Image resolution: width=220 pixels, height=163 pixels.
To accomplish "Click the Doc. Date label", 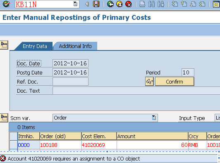I will pyautogui.click(x=29, y=64).
